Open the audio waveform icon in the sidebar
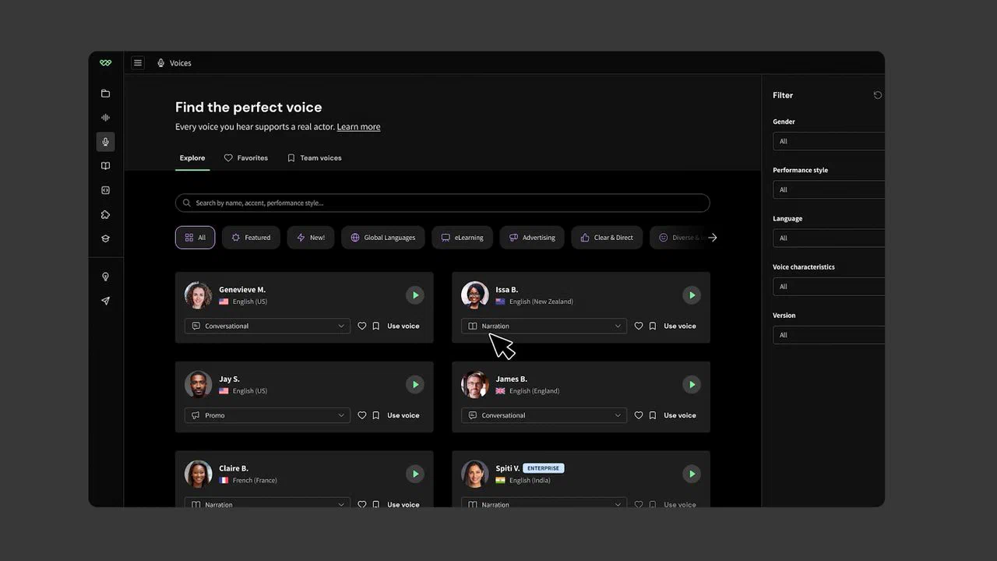Viewport: 997px width, 561px height. (106, 118)
